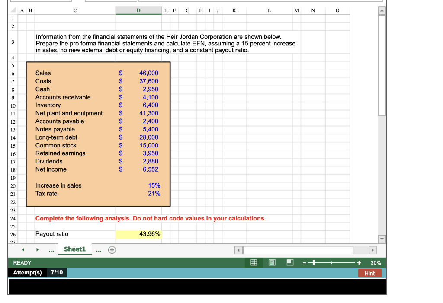Select the cell showing 43.96% payout ratio
The image size is (443, 303).
(x=138, y=233)
